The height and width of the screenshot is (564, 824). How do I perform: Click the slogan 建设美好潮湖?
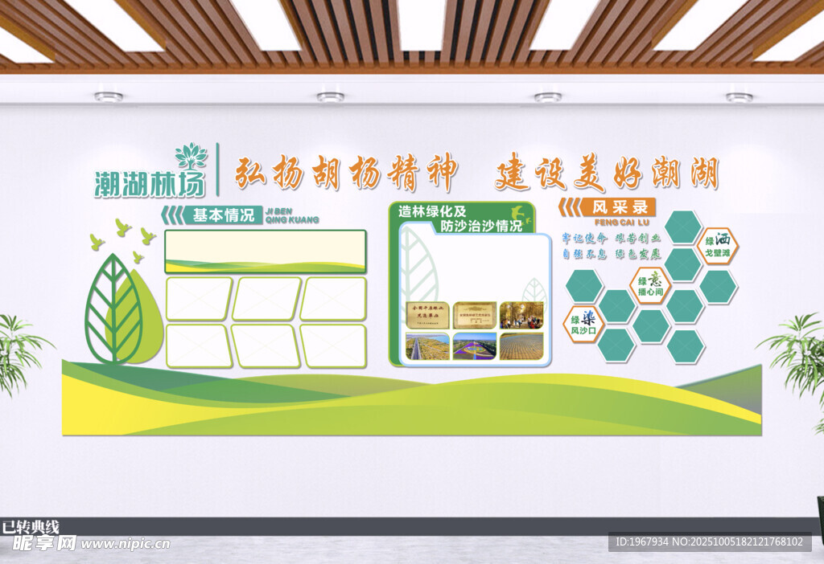pyautogui.click(x=607, y=173)
